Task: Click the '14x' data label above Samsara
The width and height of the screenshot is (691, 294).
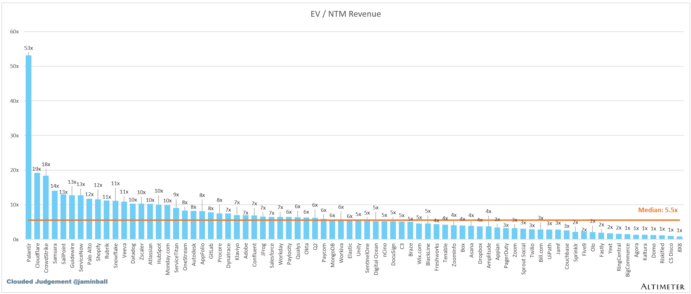Action: tap(55, 186)
